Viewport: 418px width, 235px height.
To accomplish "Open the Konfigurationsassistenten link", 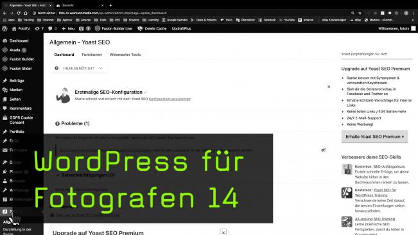I will (x=170, y=99).
